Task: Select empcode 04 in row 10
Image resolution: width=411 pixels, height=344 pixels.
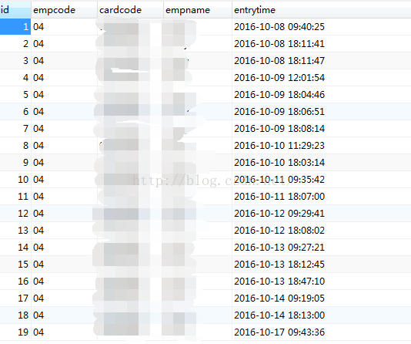Action: point(38,180)
